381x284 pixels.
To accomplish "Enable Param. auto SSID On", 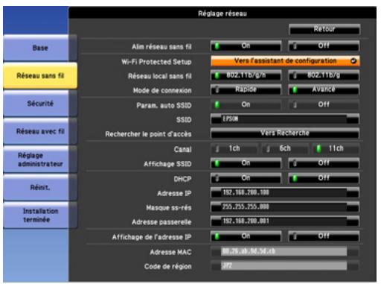I will coord(246,104).
